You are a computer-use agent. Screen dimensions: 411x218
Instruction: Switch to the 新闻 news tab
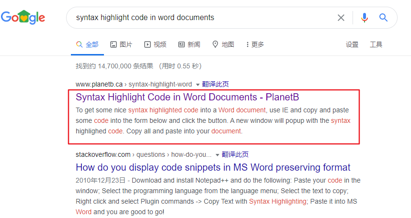point(189,44)
